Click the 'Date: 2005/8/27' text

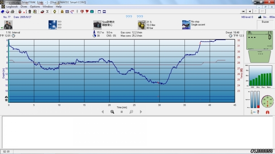[23, 17]
